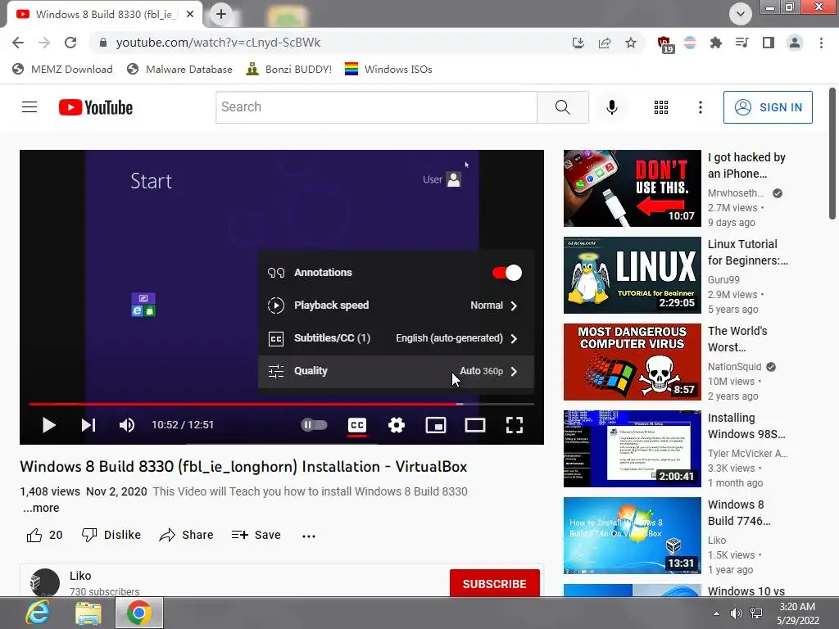This screenshot has width=839, height=629.
Task: Open Malware Database bookmark
Action: (x=179, y=69)
